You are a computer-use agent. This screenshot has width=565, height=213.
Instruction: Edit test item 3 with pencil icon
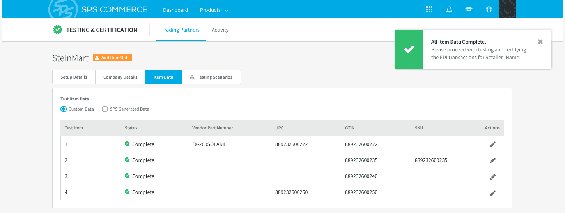(493, 176)
